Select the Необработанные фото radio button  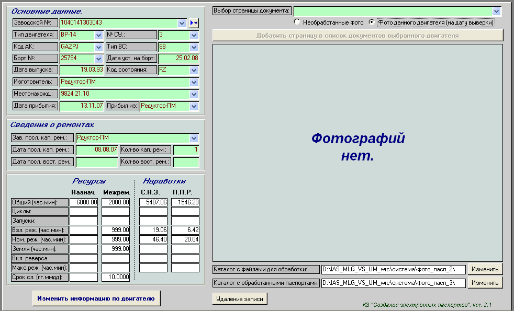[x=297, y=22]
